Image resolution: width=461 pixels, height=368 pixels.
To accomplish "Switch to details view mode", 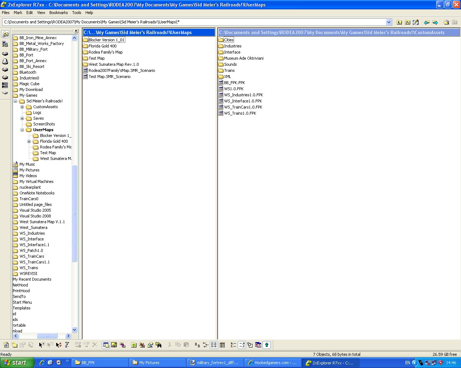I will [x=222, y=345].
